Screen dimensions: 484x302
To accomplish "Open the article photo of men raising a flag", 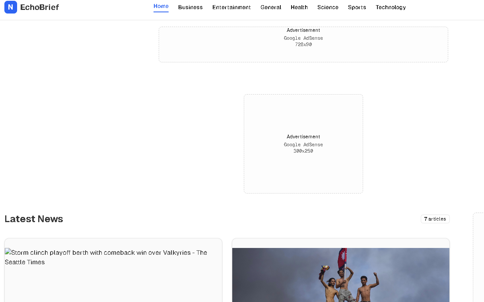I will (x=341, y=275).
